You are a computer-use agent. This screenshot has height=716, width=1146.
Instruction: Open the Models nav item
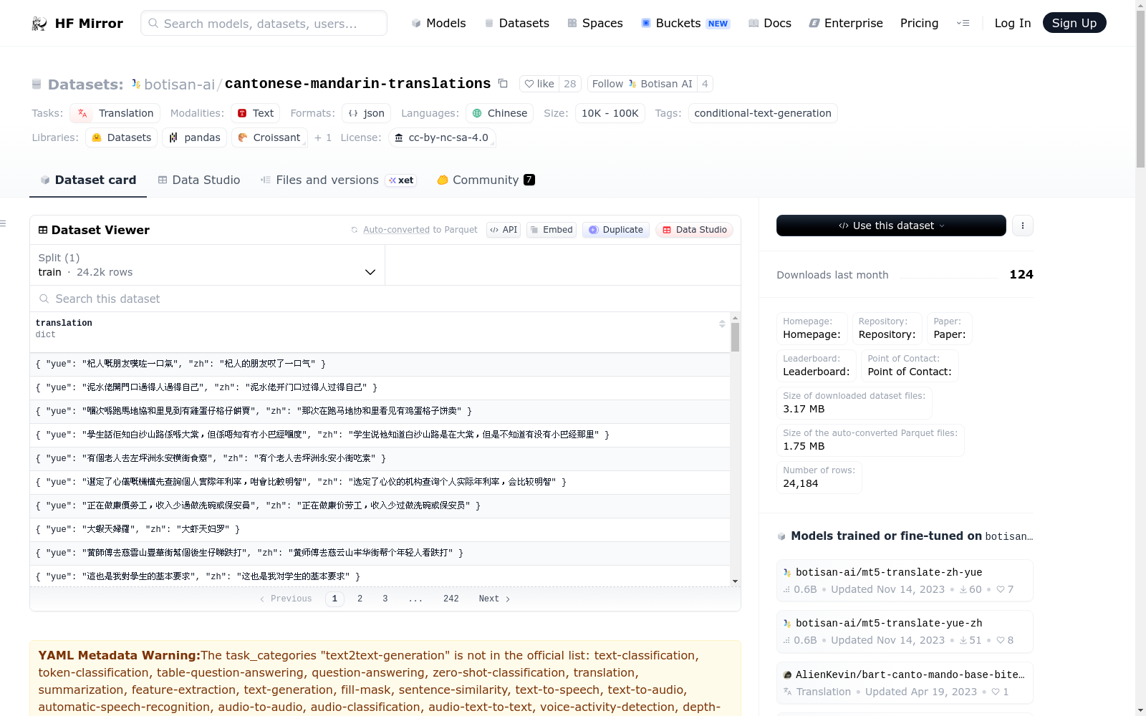pyautogui.click(x=438, y=23)
